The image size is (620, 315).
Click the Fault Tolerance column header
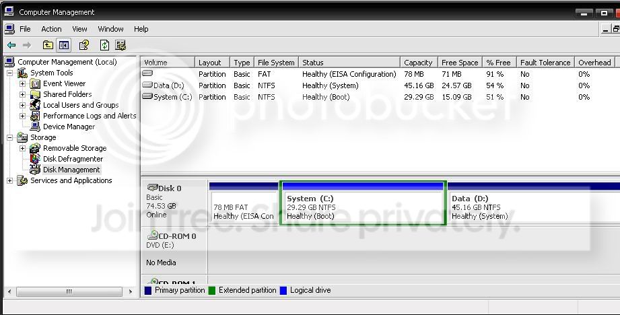tap(546, 63)
